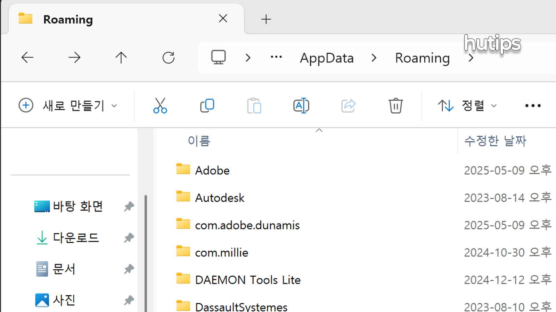The height and width of the screenshot is (312, 556).
Task: Click the Roaming breadcrumb segment
Action: pos(422,58)
